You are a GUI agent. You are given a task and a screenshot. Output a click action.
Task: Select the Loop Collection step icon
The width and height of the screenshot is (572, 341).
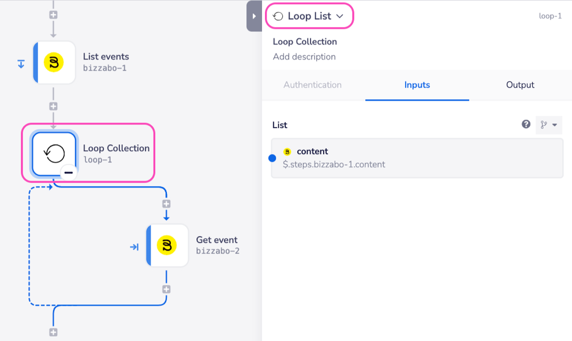pyautogui.click(x=54, y=153)
